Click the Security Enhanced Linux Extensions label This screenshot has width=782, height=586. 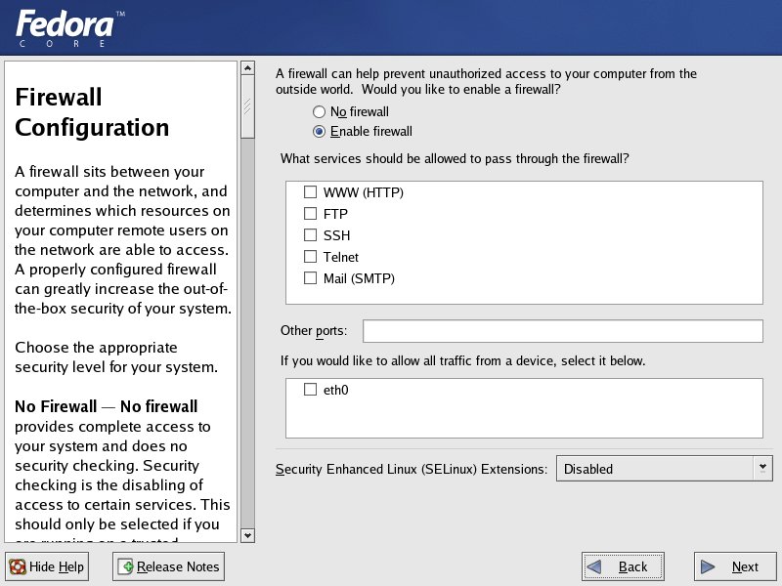[x=412, y=470]
